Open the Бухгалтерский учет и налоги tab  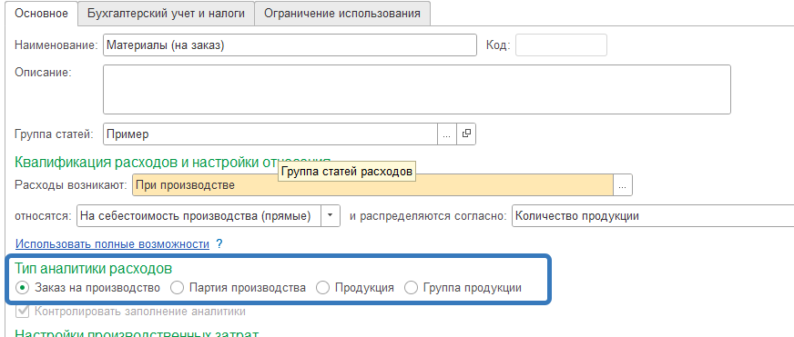pos(166,14)
